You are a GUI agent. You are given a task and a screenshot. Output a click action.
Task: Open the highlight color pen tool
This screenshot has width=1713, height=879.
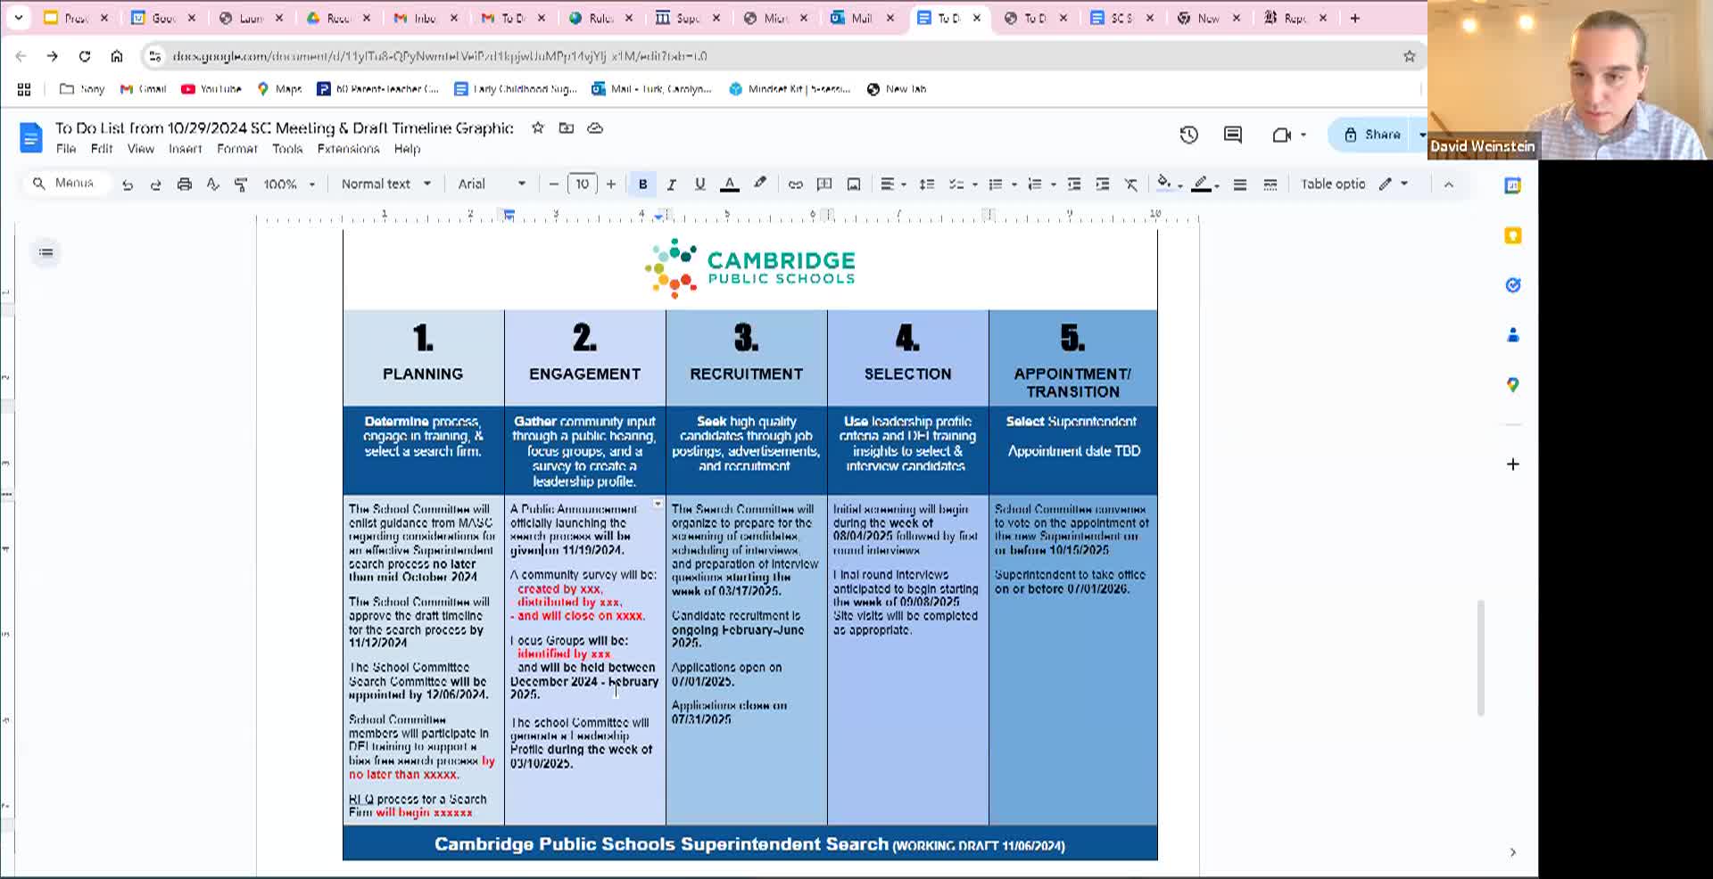point(759,184)
